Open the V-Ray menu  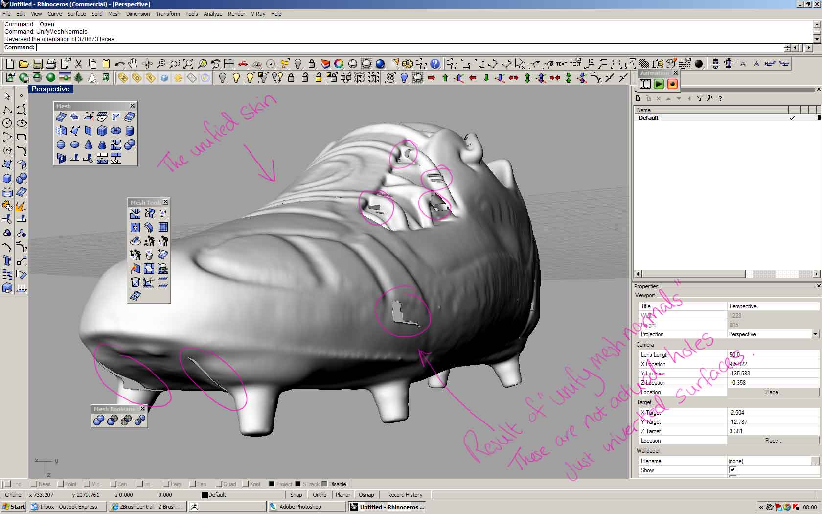point(258,14)
